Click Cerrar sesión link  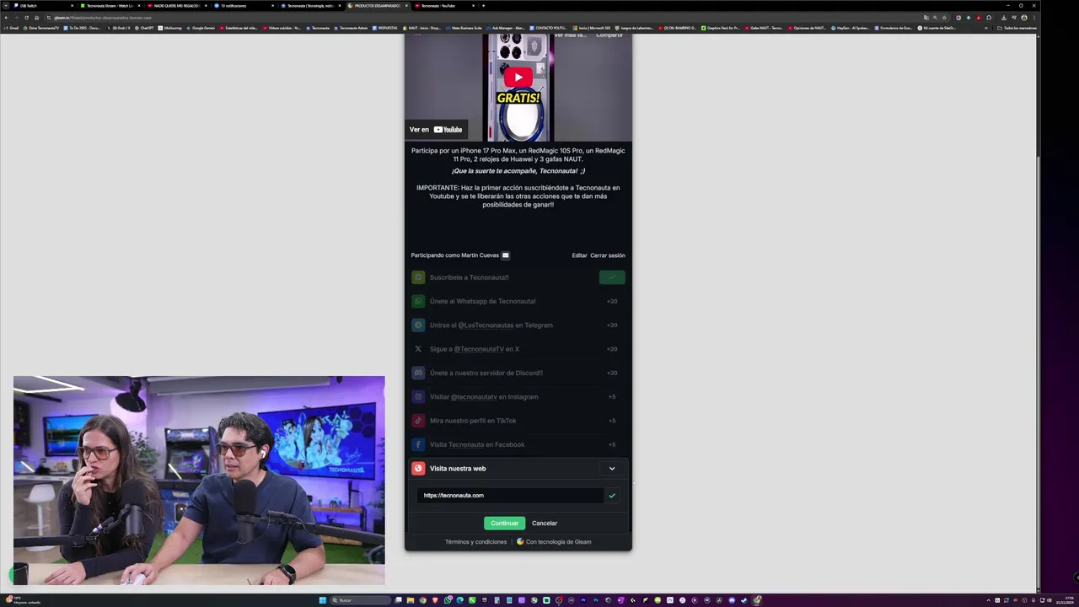(608, 255)
